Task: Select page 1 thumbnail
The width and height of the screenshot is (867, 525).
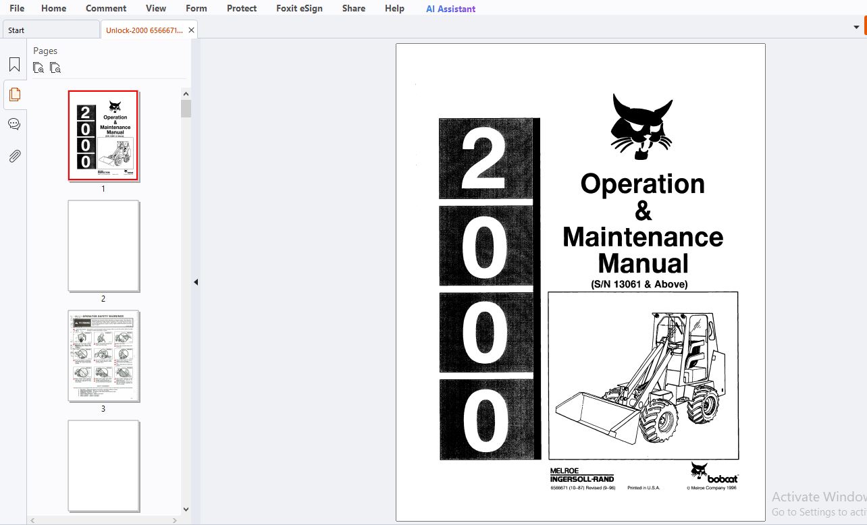Action: pyautogui.click(x=103, y=136)
